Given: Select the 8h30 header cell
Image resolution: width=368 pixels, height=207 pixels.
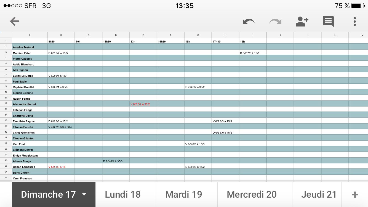Looking at the screenshot, I should coord(61,41).
